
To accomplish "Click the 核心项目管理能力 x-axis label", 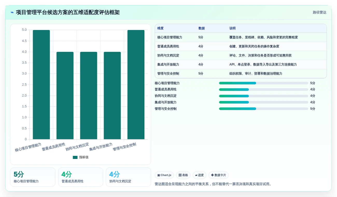I will click(28, 147).
